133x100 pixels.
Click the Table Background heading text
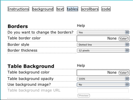click(x=31, y=66)
